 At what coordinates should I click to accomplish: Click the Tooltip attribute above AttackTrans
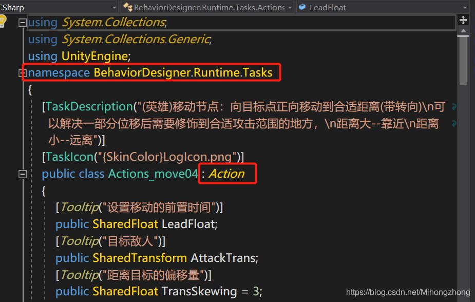pos(80,241)
